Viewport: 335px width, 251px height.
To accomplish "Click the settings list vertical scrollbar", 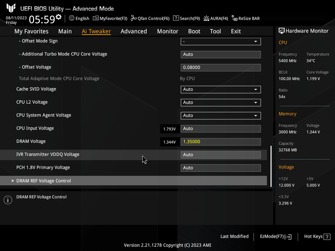I will (x=271, y=166).
